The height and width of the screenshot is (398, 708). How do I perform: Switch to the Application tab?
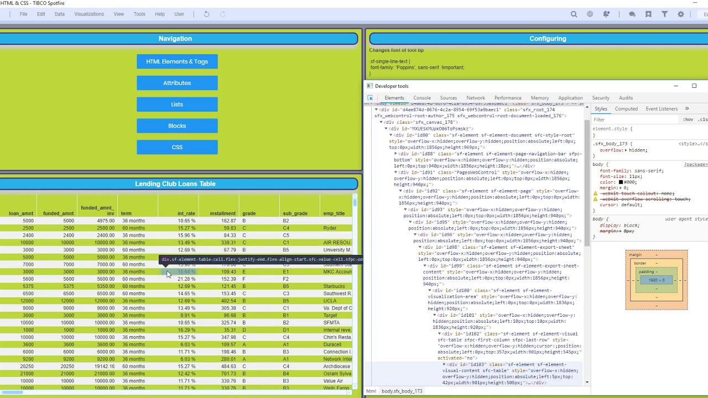570,98
